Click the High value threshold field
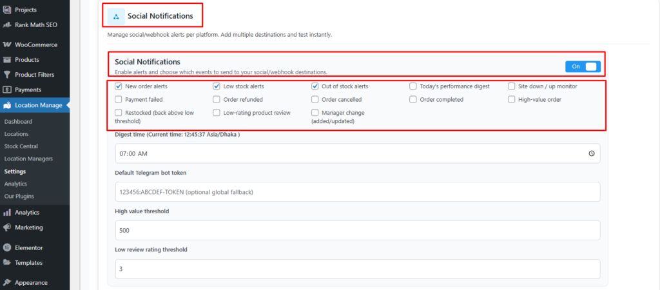This screenshot has width=660, height=290. (x=357, y=230)
